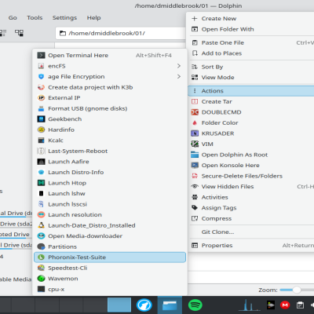
Task: Click the Folder Color droplet icon
Action: 195,122
